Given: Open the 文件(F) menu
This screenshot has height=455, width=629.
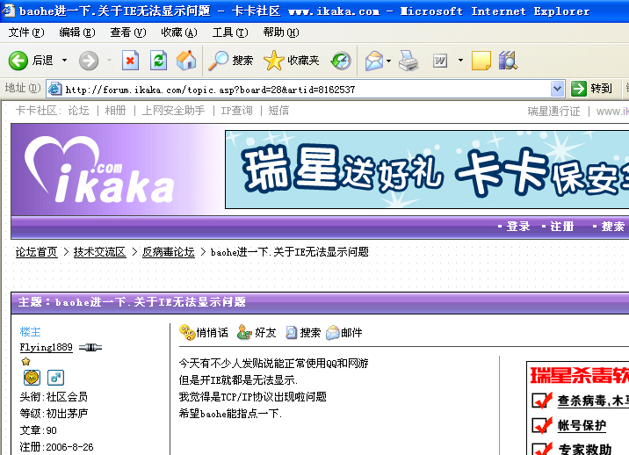Looking at the screenshot, I should pyautogui.click(x=26, y=32).
